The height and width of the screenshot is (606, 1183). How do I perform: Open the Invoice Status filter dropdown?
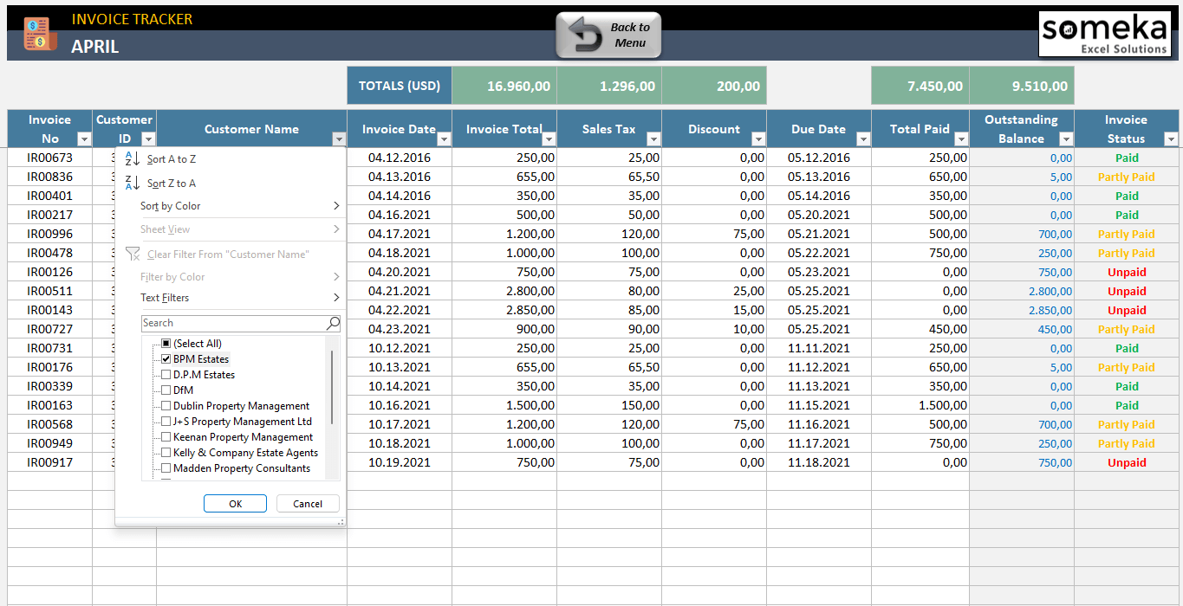click(x=1171, y=139)
